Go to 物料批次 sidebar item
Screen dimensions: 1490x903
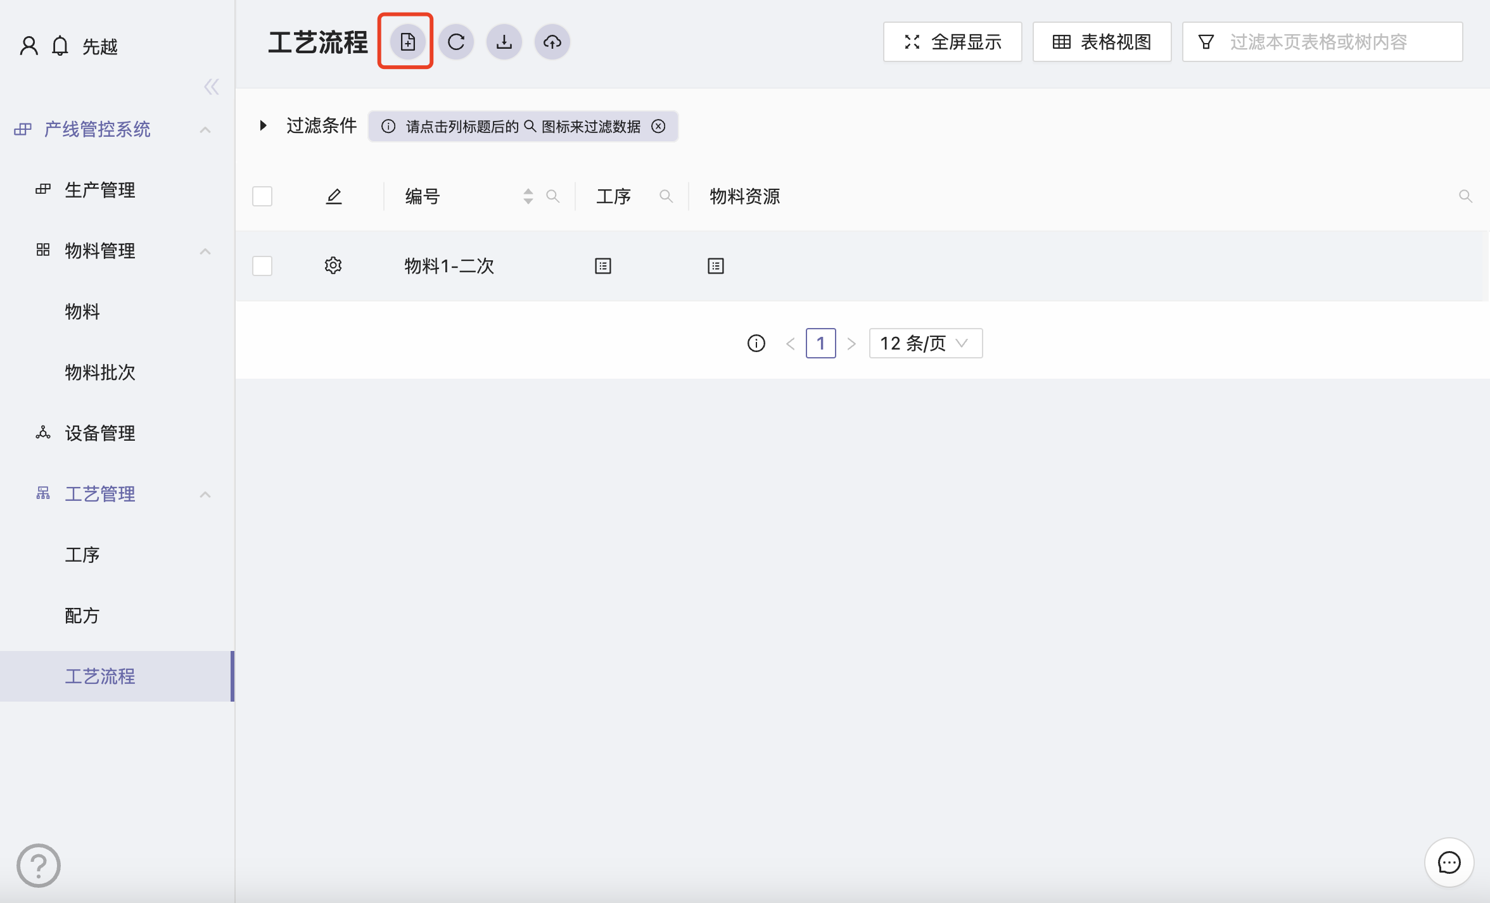coord(100,372)
